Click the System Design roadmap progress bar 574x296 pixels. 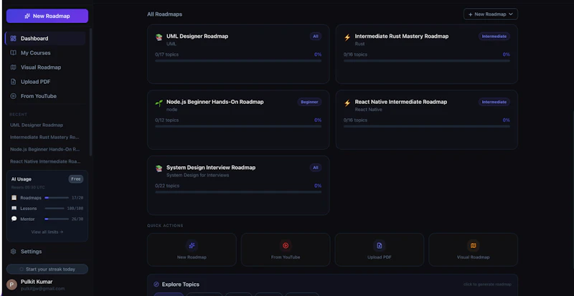pyautogui.click(x=238, y=192)
